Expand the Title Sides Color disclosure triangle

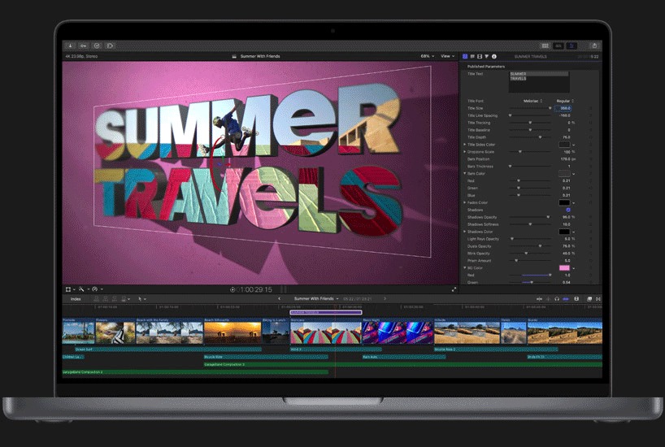tap(465, 145)
